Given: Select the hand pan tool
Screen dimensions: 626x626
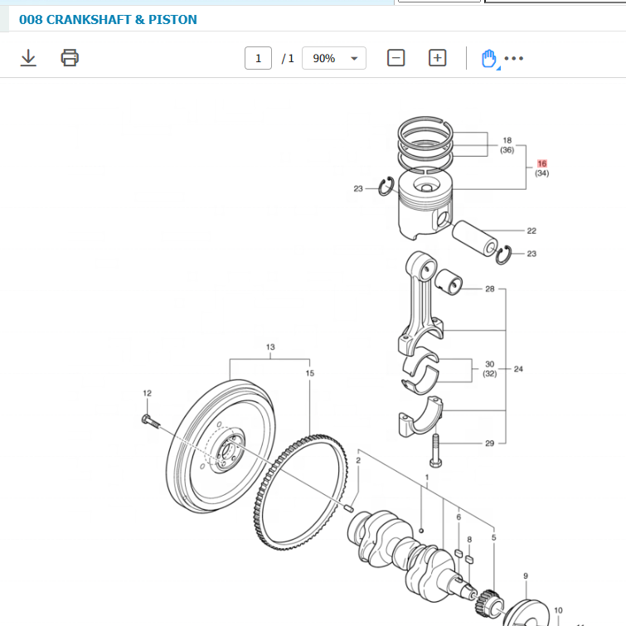Looking at the screenshot, I should (488, 58).
